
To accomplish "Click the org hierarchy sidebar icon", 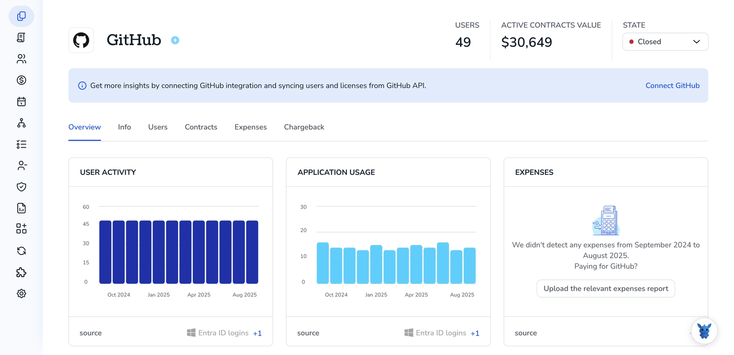I will [x=21, y=123].
